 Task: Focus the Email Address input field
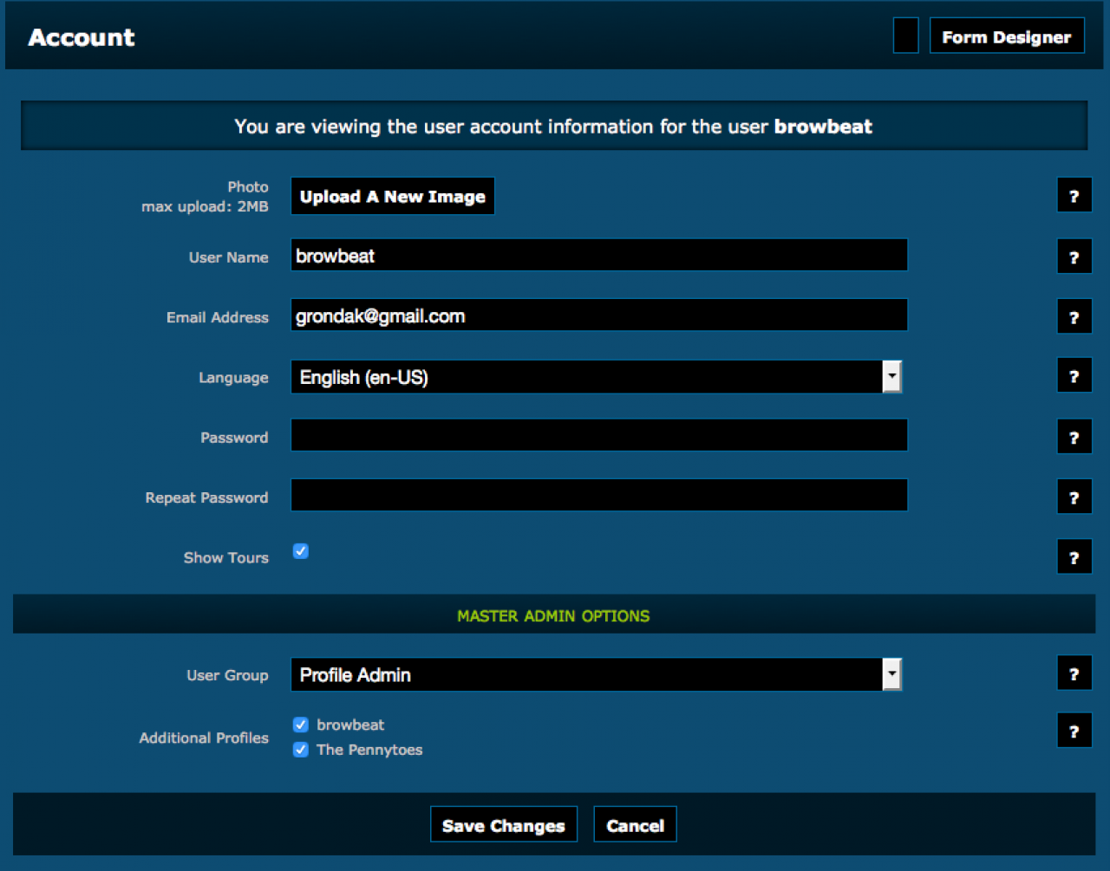(x=598, y=316)
